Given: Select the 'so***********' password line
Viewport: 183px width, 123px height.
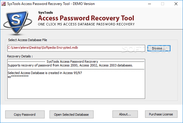Looking at the screenshot, I should 18,77.
